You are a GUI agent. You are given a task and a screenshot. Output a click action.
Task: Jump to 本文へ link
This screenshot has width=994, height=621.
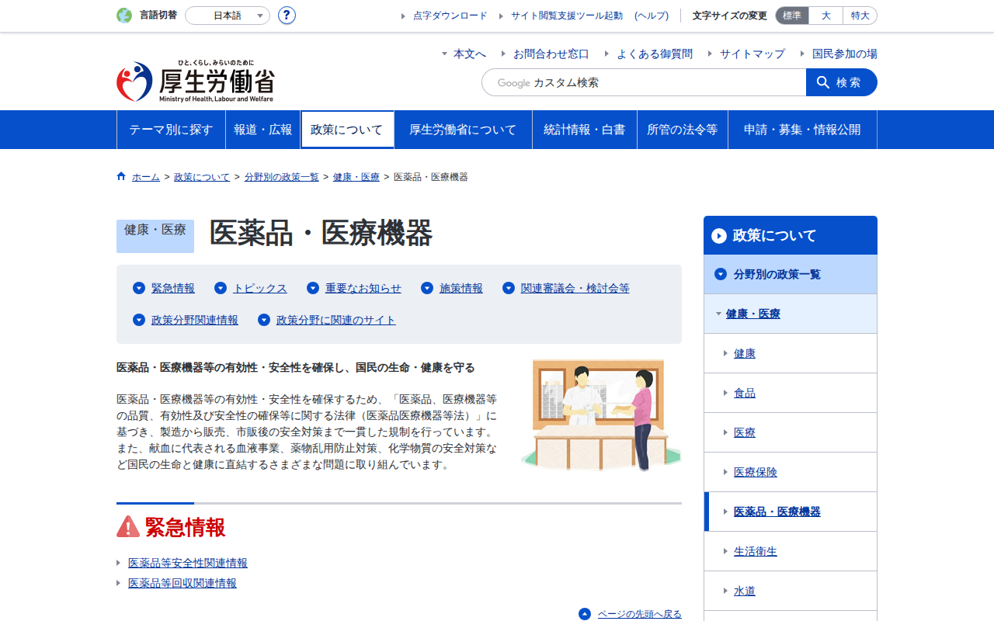point(470,54)
